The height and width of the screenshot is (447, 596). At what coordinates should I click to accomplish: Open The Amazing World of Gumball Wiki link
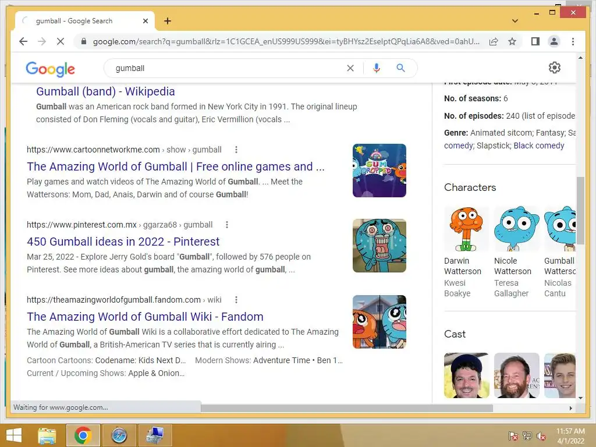[x=145, y=317]
